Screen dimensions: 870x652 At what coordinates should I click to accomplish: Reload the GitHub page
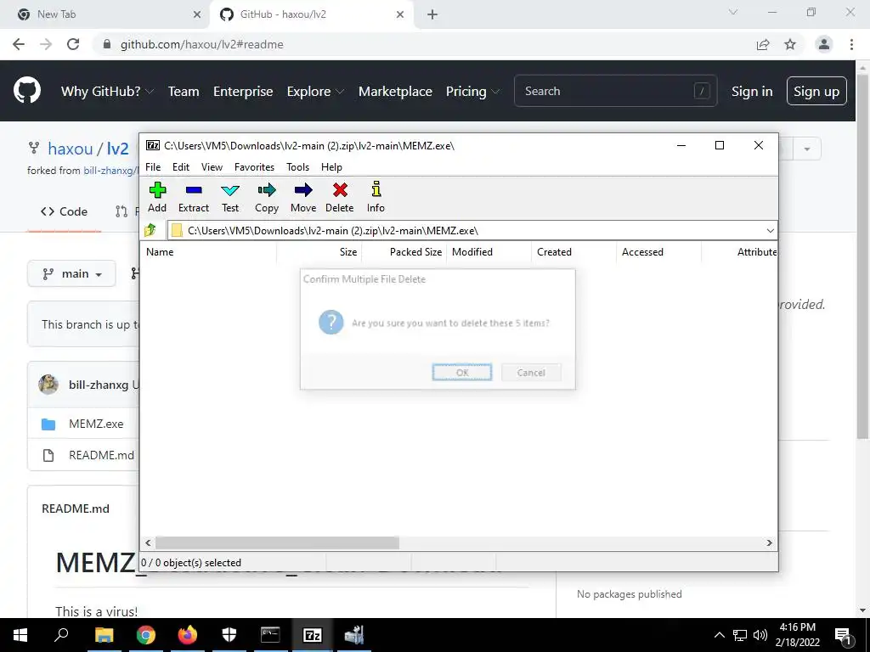[73, 44]
